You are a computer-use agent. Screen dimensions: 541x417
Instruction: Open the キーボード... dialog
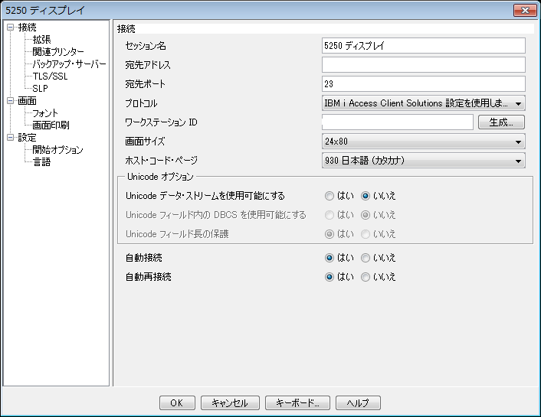pos(297,402)
